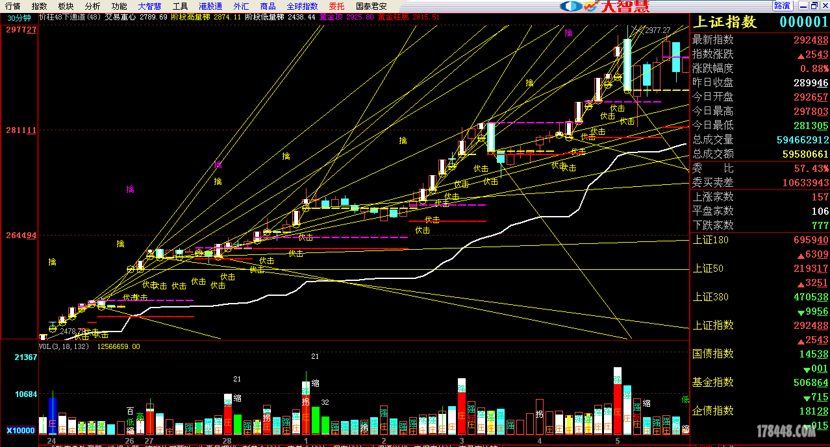The height and width of the screenshot is (447, 830).
Task: Select the 上证380 index entry
Action: pos(711,297)
